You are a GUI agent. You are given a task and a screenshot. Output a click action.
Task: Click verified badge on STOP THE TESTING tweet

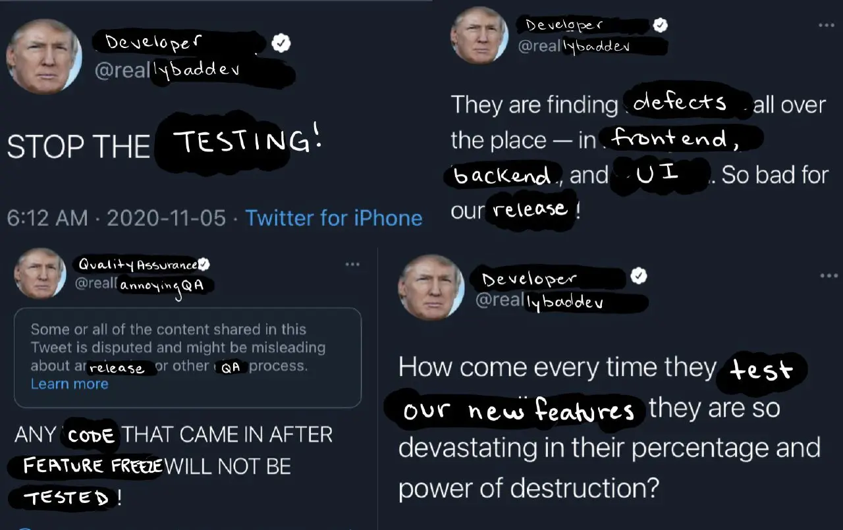(x=283, y=44)
